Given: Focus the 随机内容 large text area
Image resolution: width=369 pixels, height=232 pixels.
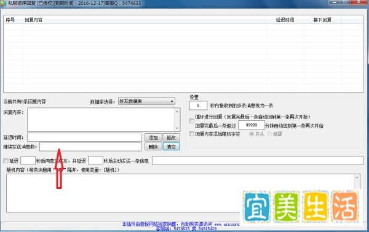Looking at the screenshot, I should 180,193.
